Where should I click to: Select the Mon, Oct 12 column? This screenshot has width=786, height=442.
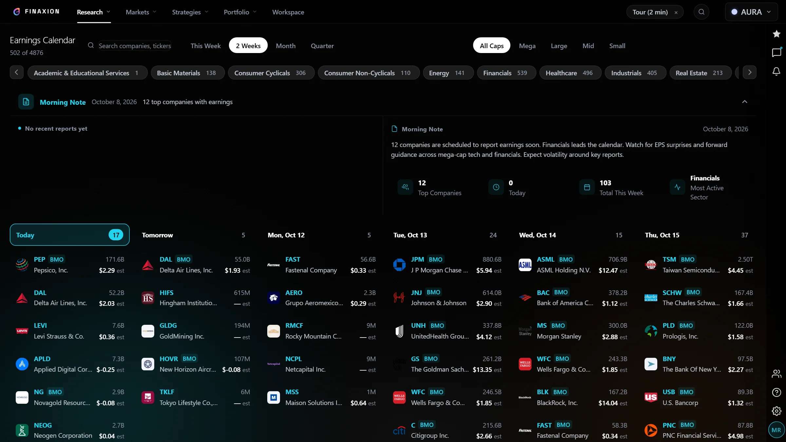321,235
